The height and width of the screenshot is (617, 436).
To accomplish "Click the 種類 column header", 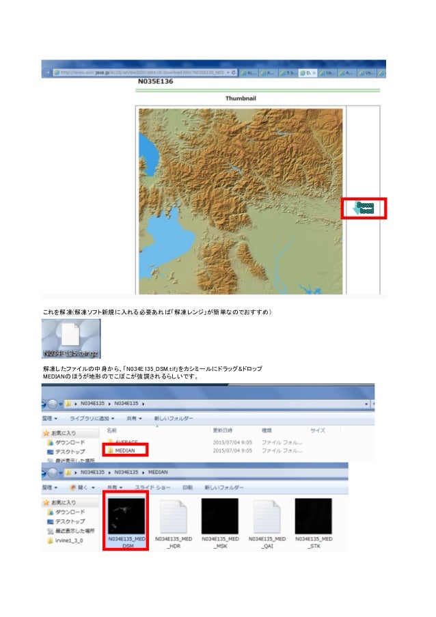I will coord(267,430).
